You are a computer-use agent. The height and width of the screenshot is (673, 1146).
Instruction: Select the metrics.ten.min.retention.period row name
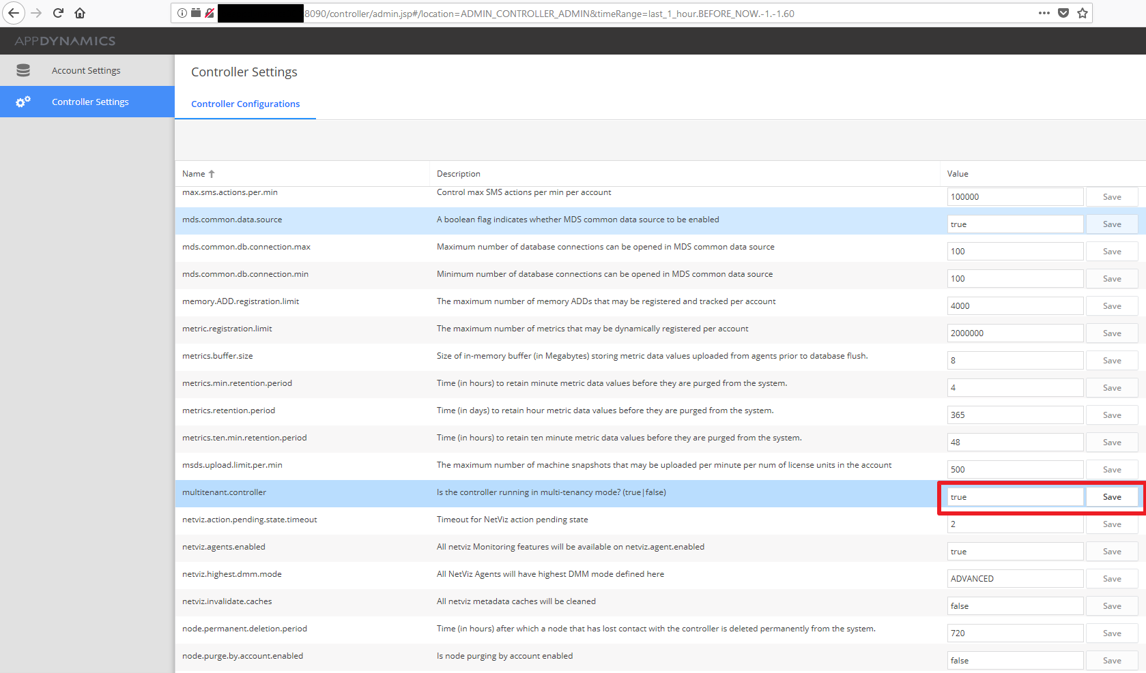(244, 438)
